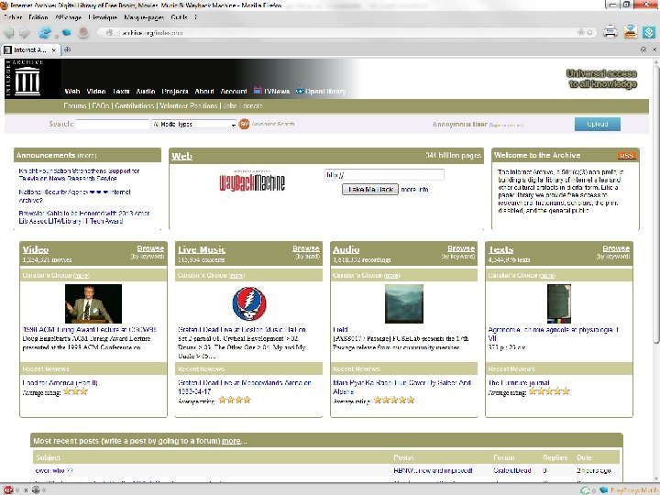Click the Internet Archive logo
This screenshot has height=495, width=660.
(x=27, y=78)
